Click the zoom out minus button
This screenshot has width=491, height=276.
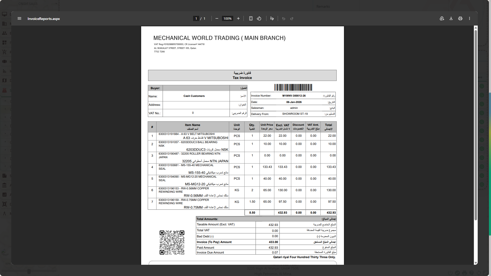[x=217, y=18]
